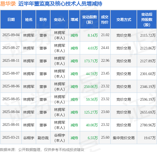Click the position cell 副总裁
The image size is (157, 152).
[43, 138]
